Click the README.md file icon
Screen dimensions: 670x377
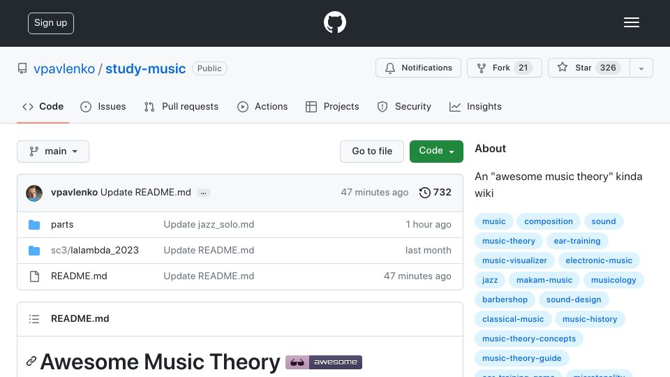point(34,276)
